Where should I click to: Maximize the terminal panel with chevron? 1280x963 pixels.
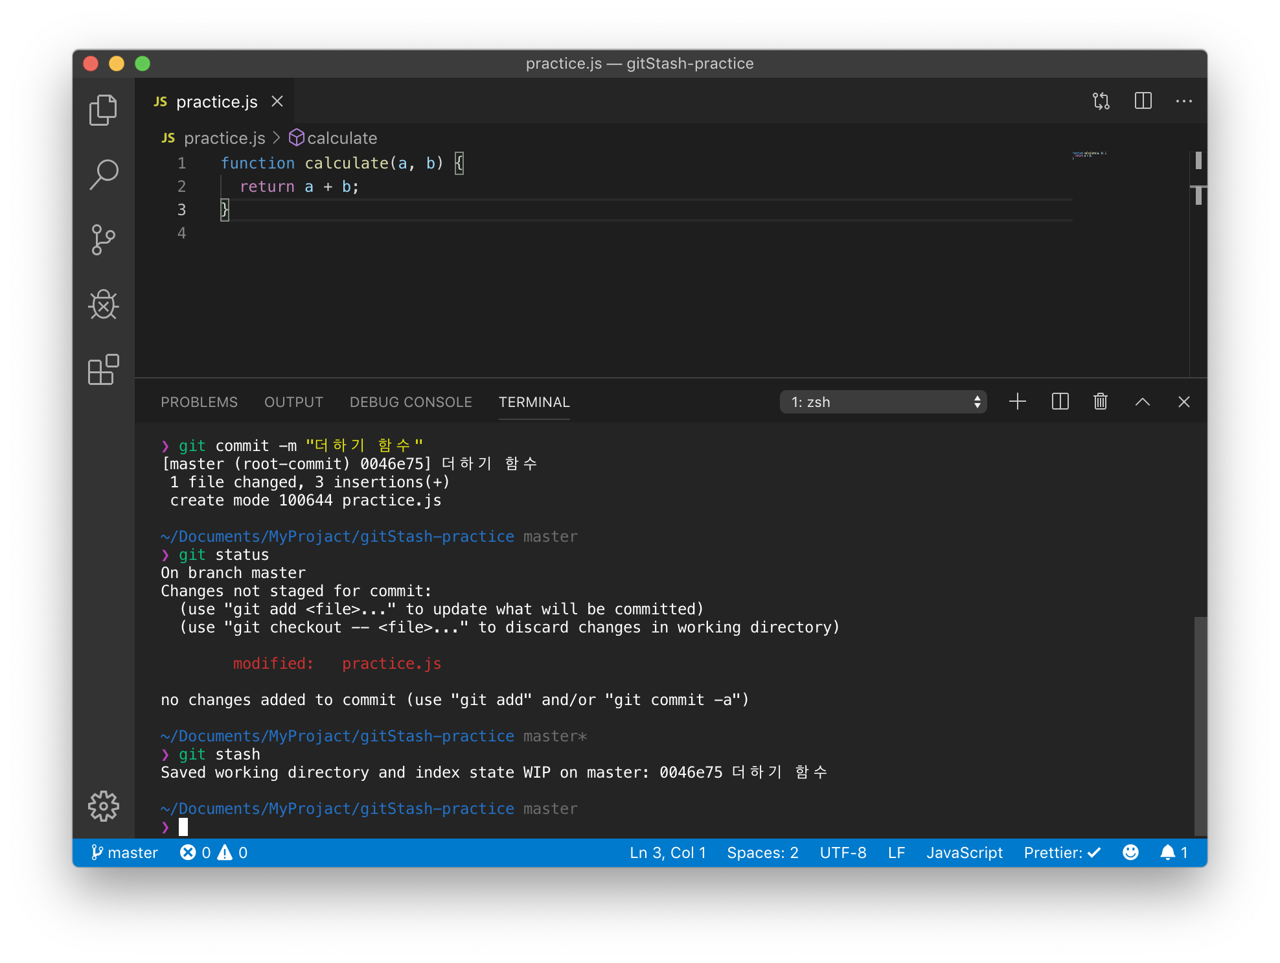coord(1143,402)
